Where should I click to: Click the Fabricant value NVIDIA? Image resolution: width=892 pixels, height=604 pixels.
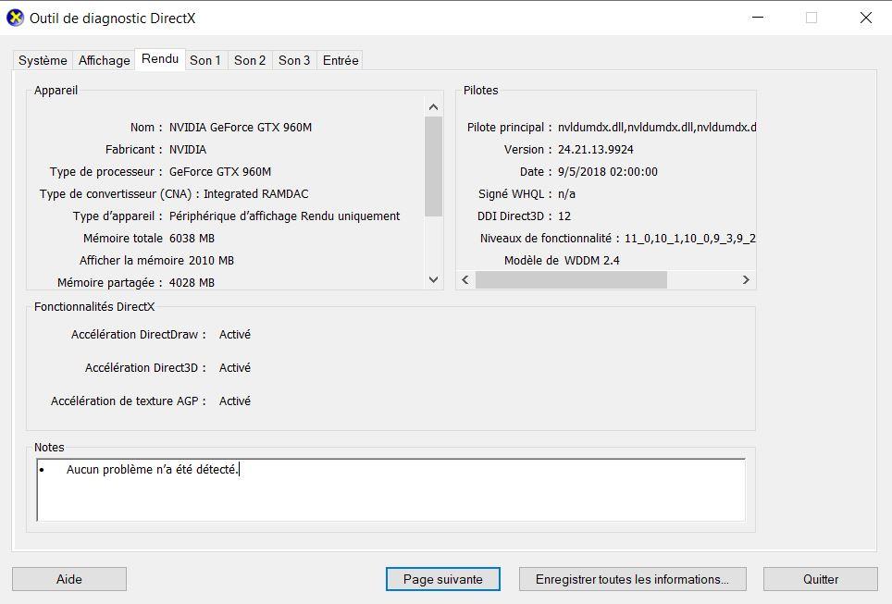[188, 150]
